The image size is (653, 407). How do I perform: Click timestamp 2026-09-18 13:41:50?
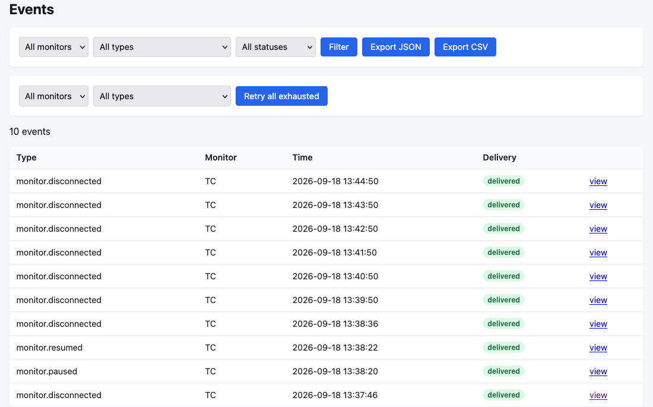(x=334, y=253)
